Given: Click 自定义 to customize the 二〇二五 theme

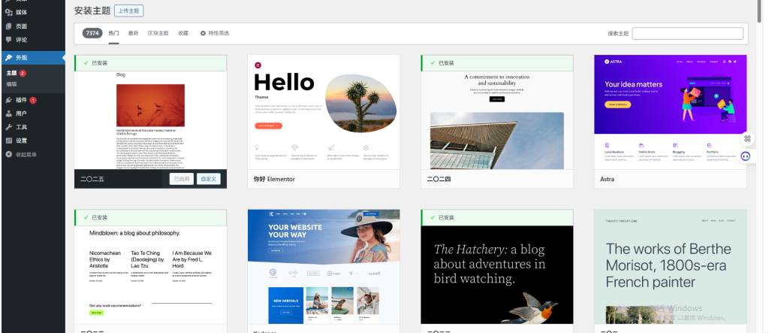Looking at the screenshot, I should [x=209, y=179].
